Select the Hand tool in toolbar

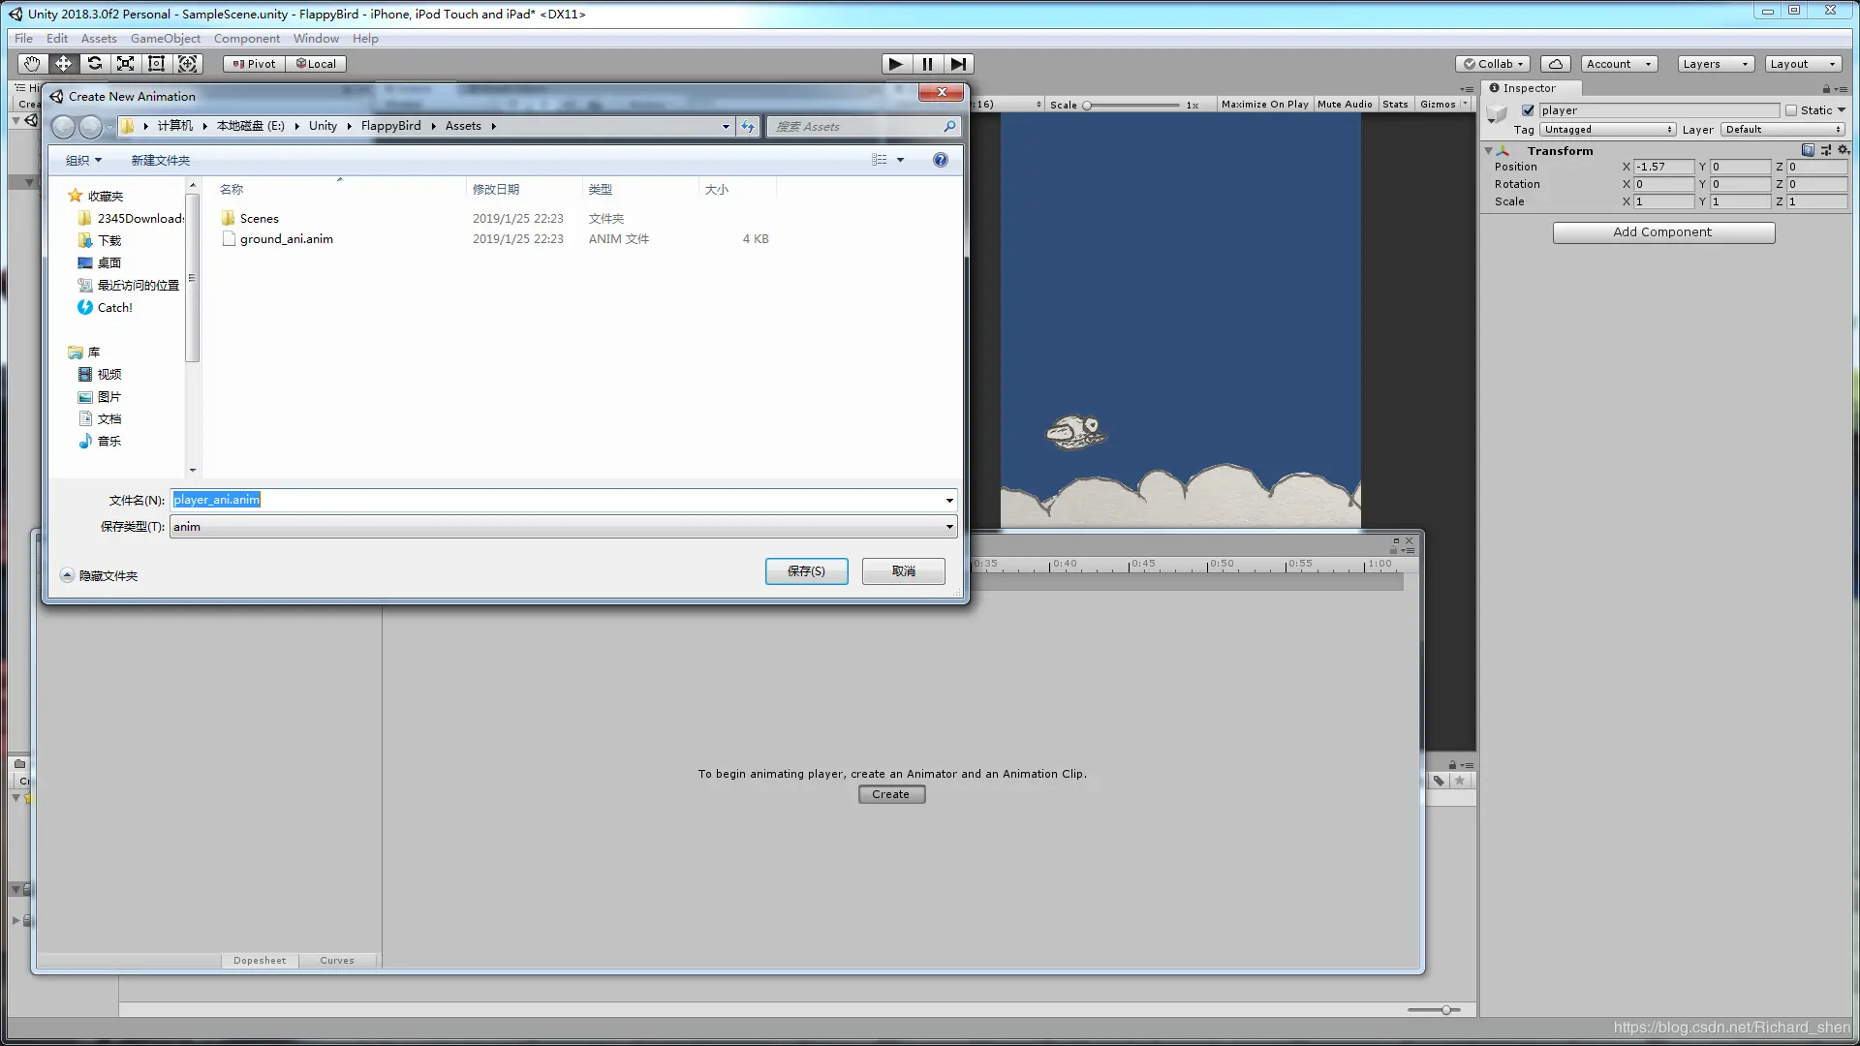[x=32, y=64]
